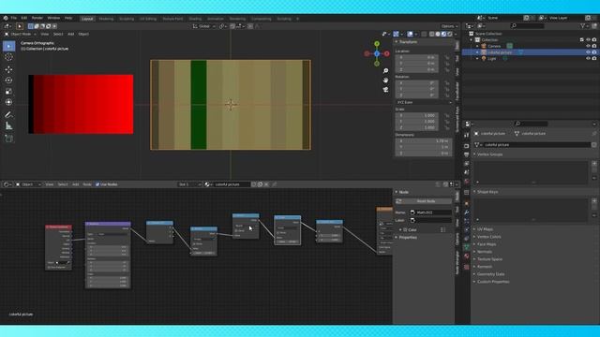Click the Show Overlays icon in viewport header

tap(411, 34)
